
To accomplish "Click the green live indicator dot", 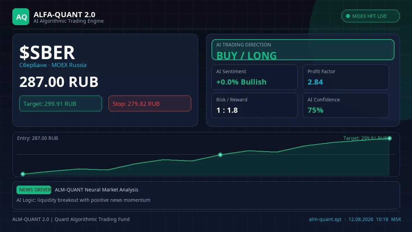I will [x=348, y=16].
